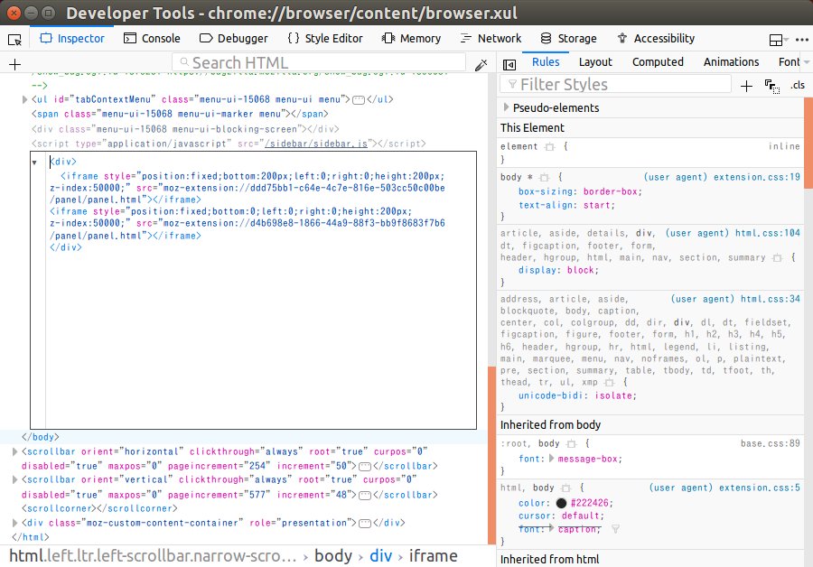
Task: Click the unicode-bidi isolate value
Action: [x=612, y=395]
